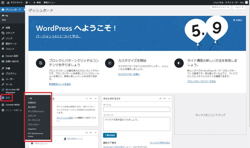Open 外観 appearance brush icon

(x=3, y=68)
